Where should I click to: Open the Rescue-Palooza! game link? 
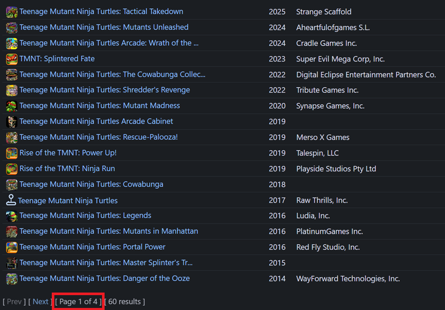pyautogui.click(x=98, y=137)
